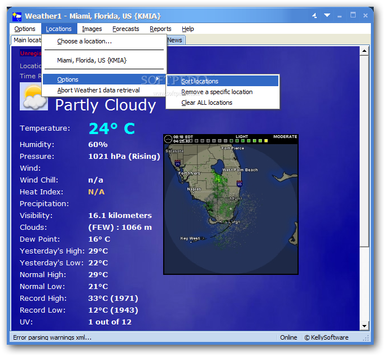Select 'Sort locations' submenu item
Image resolution: width=385 pixels, height=356 pixels.
coord(222,81)
